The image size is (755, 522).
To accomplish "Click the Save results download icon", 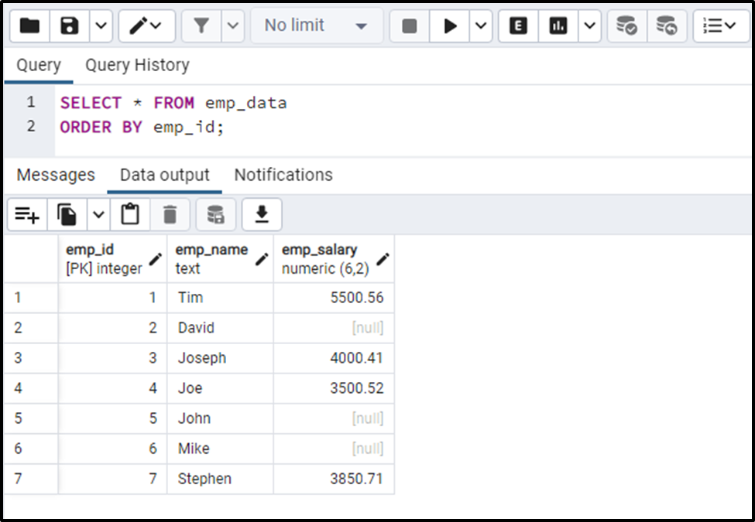I will pos(262,214).
